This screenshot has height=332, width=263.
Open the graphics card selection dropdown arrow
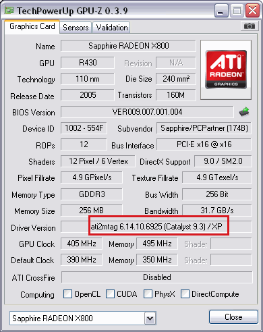[x=150, y=318]
